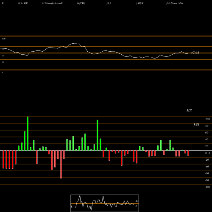212x212 pixels.
Task: Click the current RSI value 47.63
Action: click(195, 53)
